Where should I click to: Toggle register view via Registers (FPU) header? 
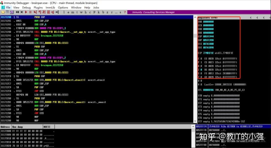click(x=208, y=18)
